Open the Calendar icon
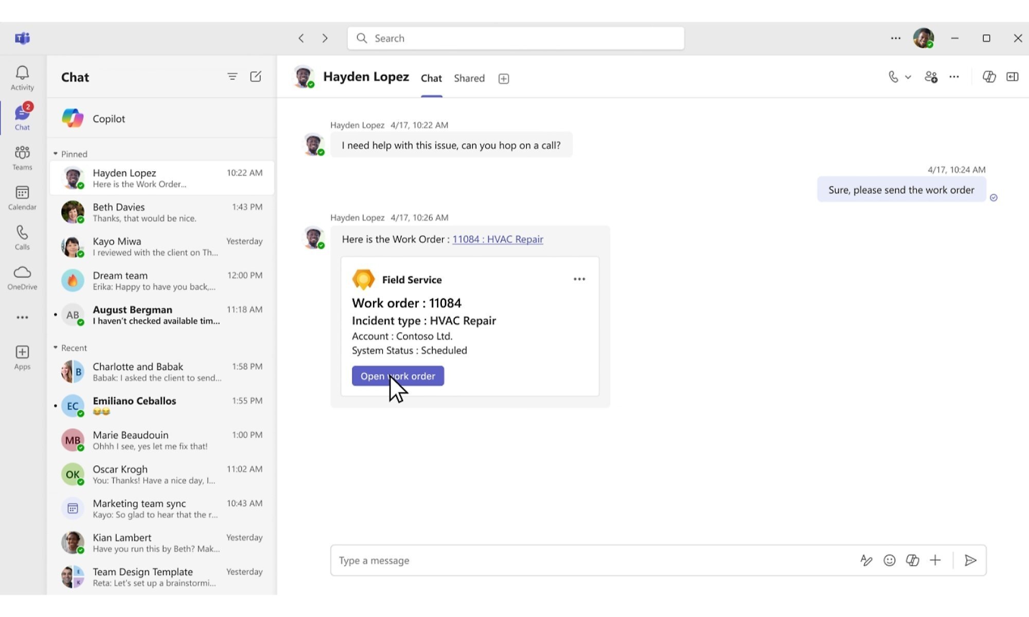The image size is (1029, 617). pos(22,198)
